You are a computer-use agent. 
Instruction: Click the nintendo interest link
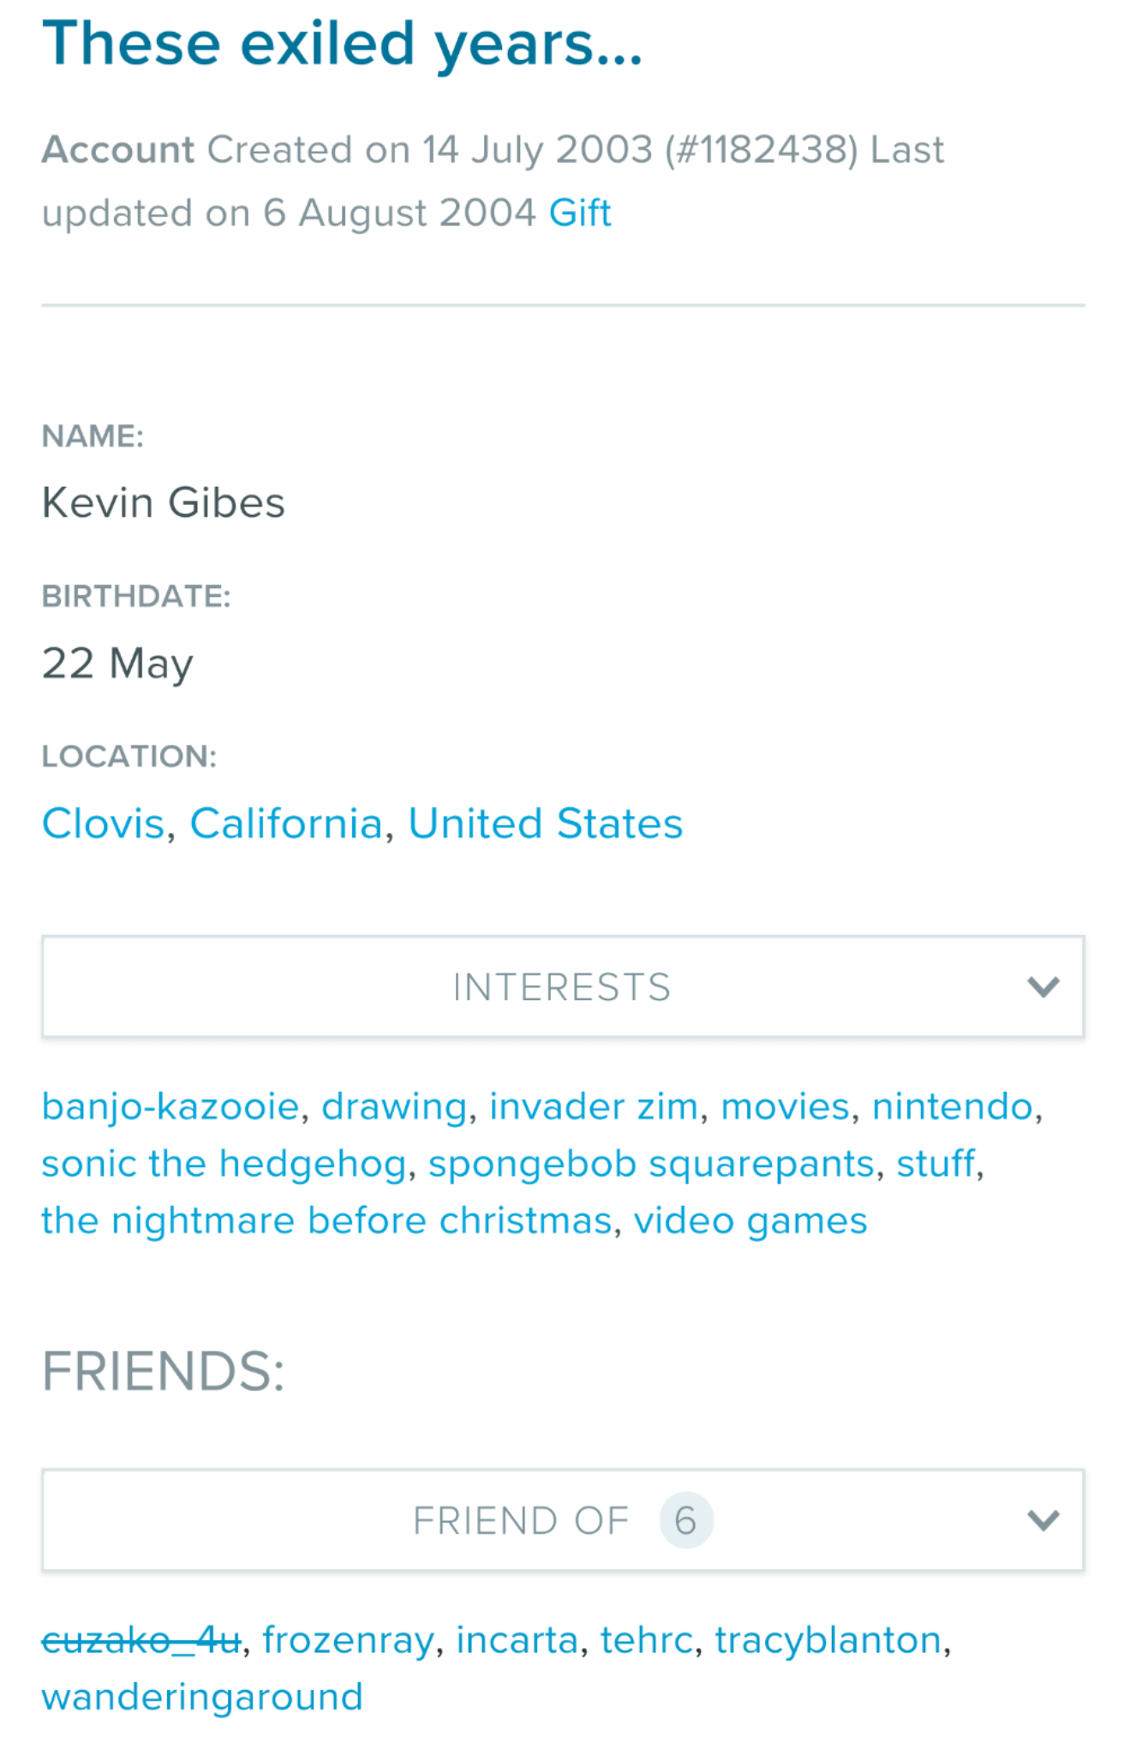pos(952,1106)
